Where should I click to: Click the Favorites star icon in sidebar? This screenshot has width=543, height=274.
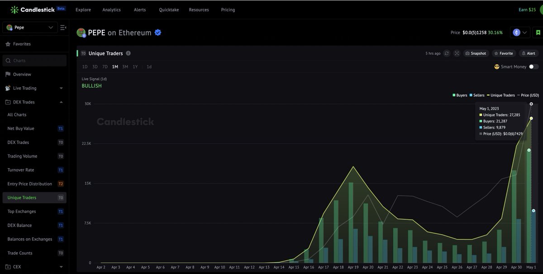click(x=8, y=44)
